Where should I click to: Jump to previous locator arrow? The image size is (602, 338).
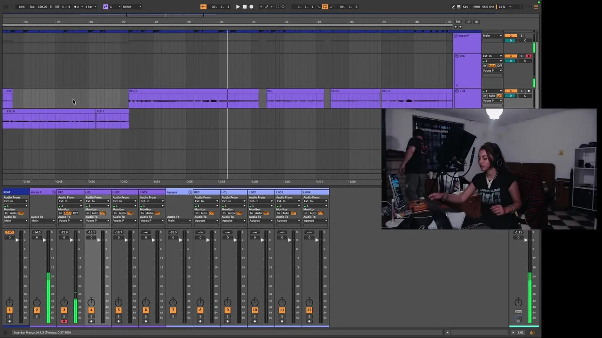coord(456,27)
